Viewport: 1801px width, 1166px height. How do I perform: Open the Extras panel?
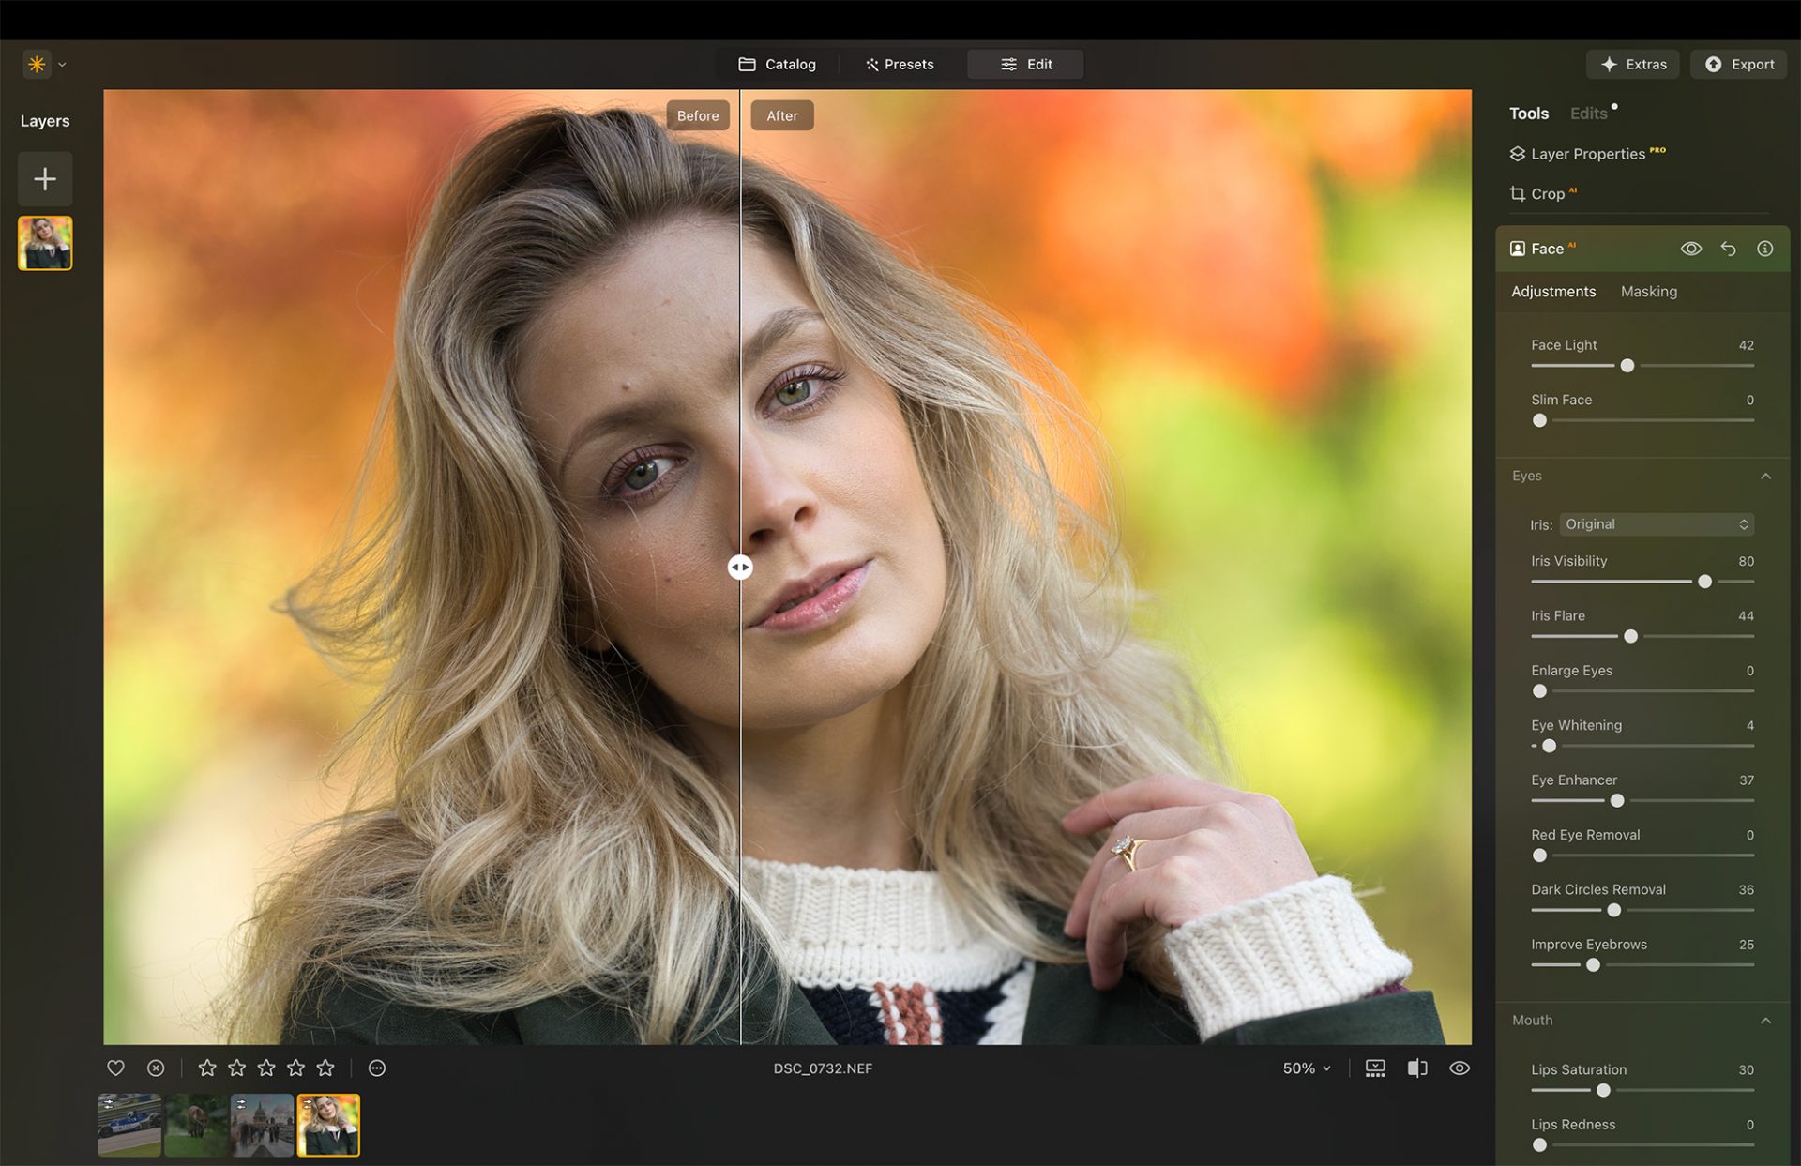pyautogui.click(x=1632, y=64)
